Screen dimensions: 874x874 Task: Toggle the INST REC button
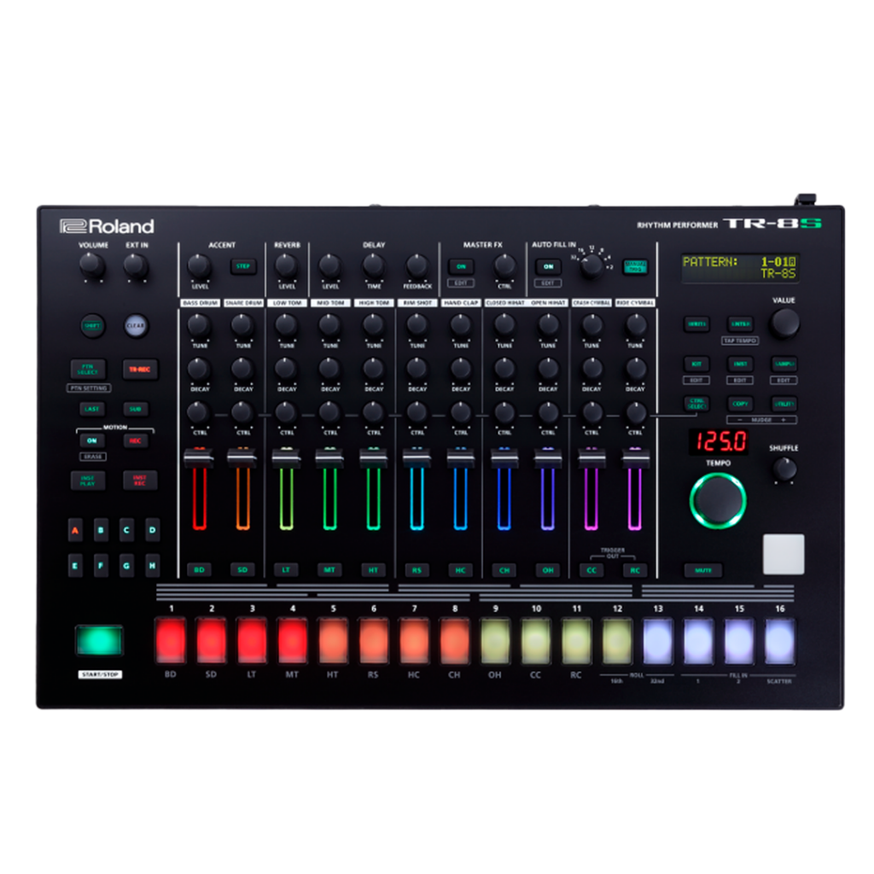140,481
